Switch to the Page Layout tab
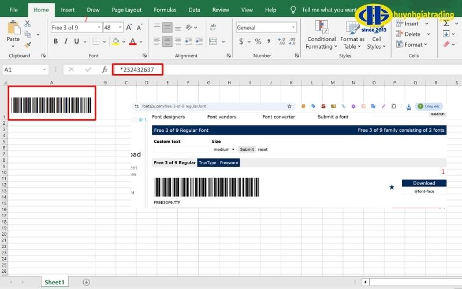Screen dimensions: 462x289 [x=126, y=10]
